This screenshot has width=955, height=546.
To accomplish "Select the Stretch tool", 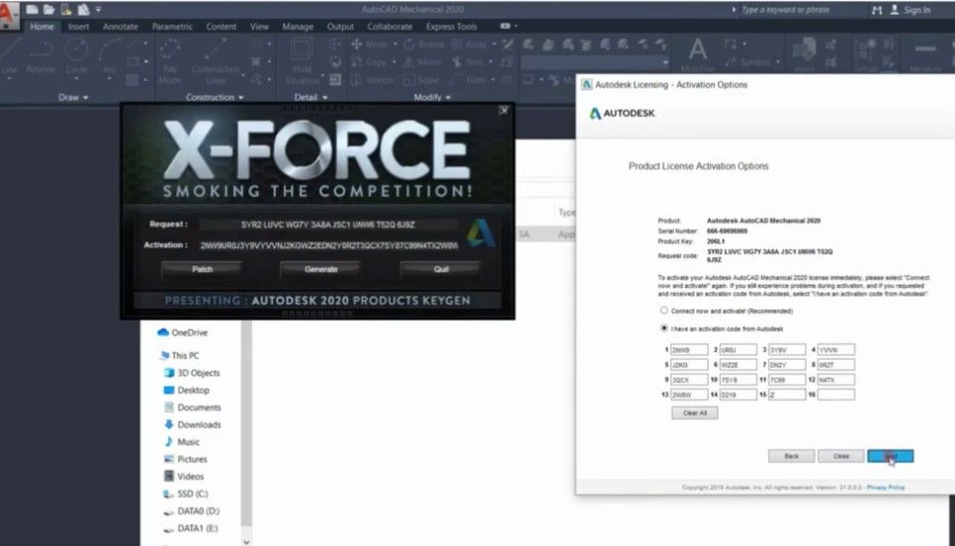I will click(372, 80).
